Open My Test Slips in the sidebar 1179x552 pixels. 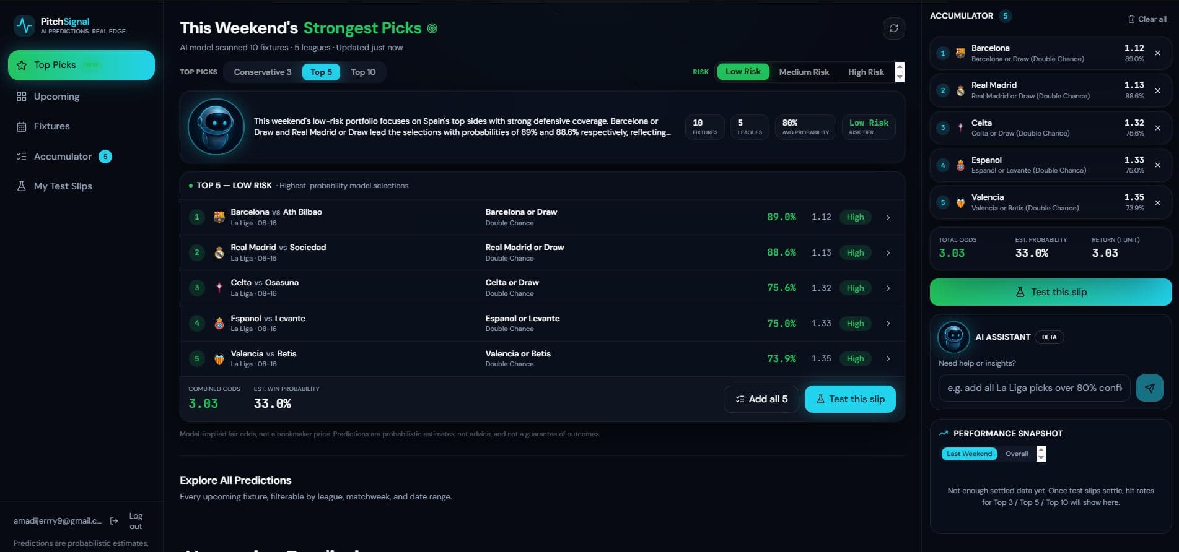[81, 186]
